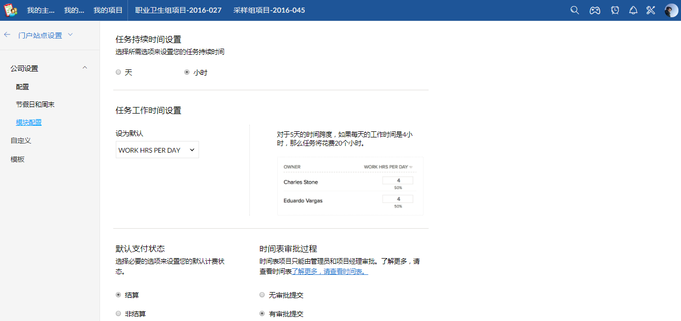Click the app logo in top-left corner

(11, 10)
